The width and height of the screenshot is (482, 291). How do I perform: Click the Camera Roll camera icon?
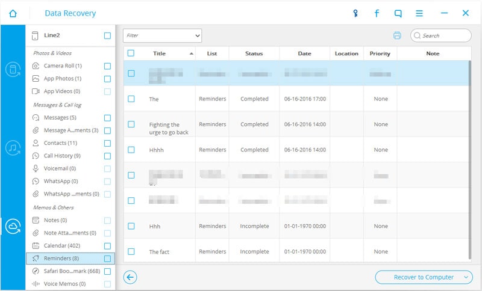(36, 66)
